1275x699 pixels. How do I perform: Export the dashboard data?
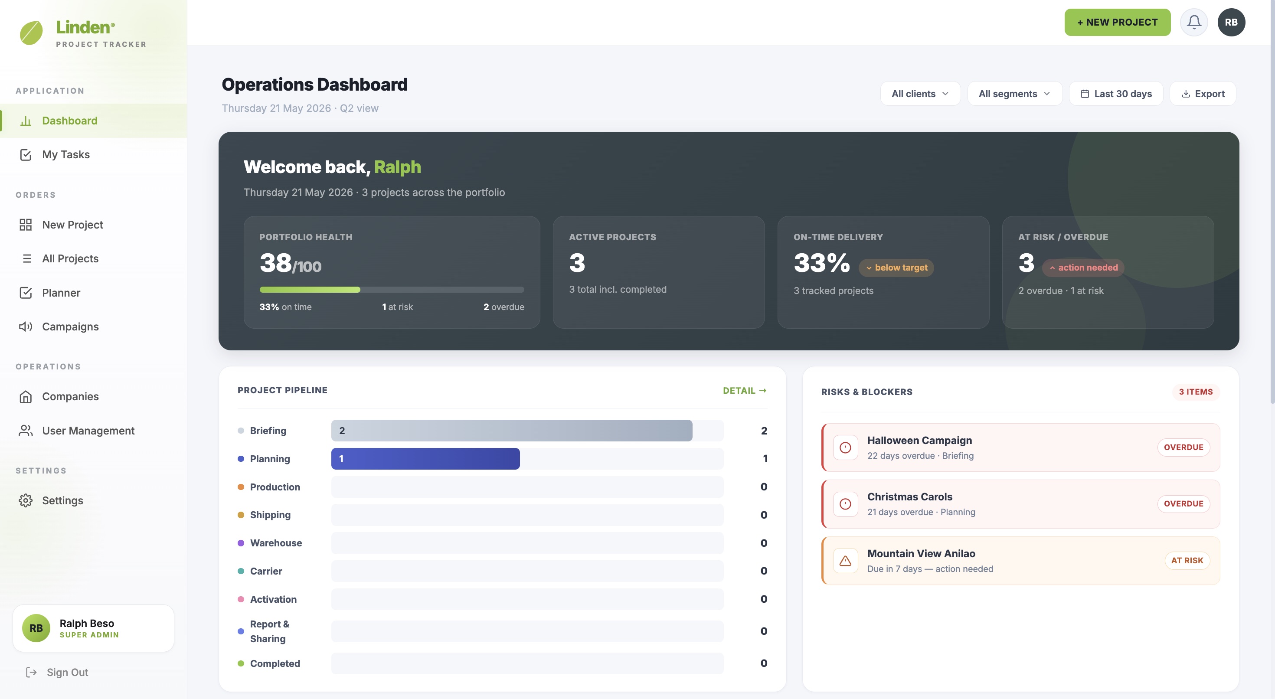tap(1203, 94)
